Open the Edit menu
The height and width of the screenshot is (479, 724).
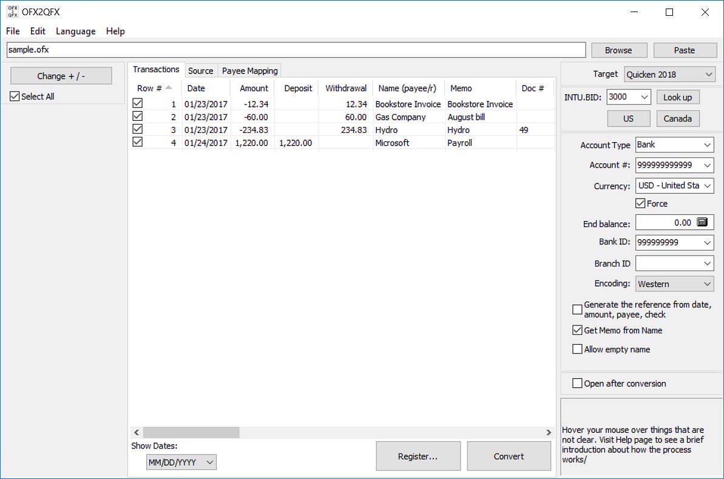click(x=38, y=31)
